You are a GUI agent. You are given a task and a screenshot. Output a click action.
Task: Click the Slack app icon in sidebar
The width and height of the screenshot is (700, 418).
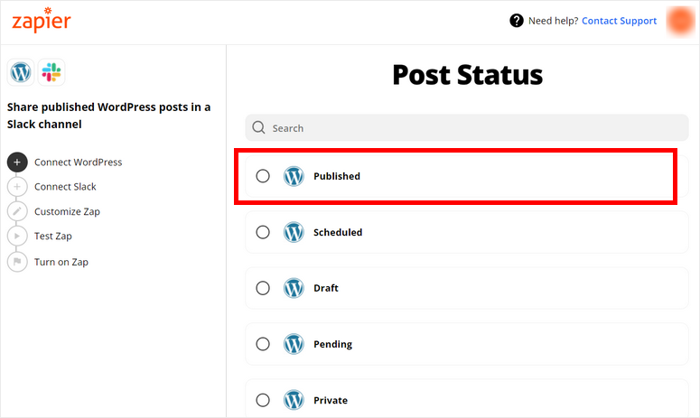pyautogui.click(x=51, y=72)
